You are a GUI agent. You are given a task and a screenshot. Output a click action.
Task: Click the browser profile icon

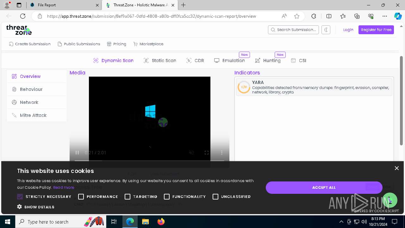click(x=7, y=5)
